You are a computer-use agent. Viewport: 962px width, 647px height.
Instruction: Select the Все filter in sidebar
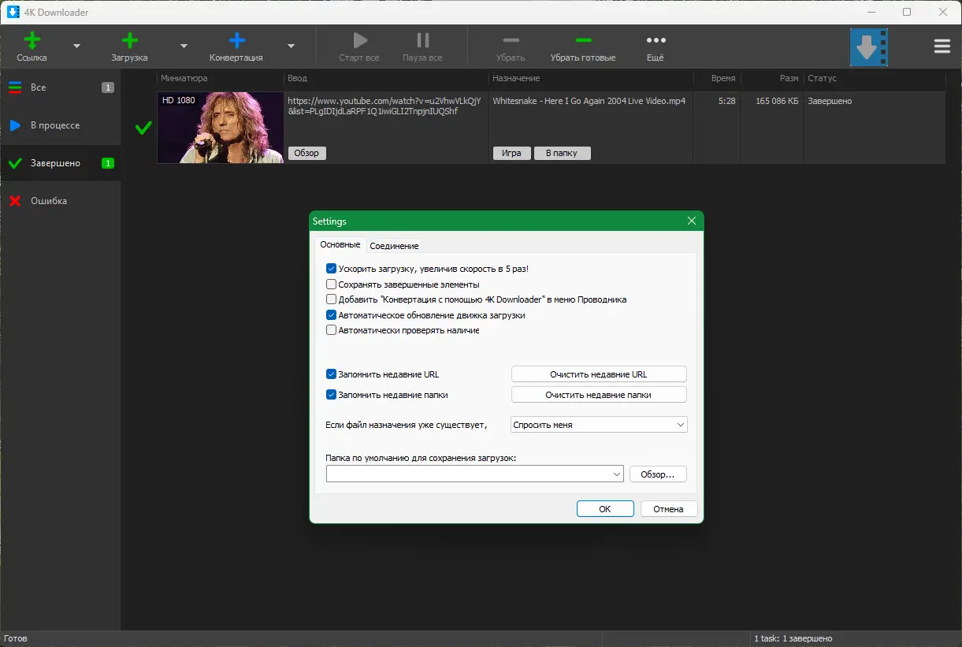(60, 87)
